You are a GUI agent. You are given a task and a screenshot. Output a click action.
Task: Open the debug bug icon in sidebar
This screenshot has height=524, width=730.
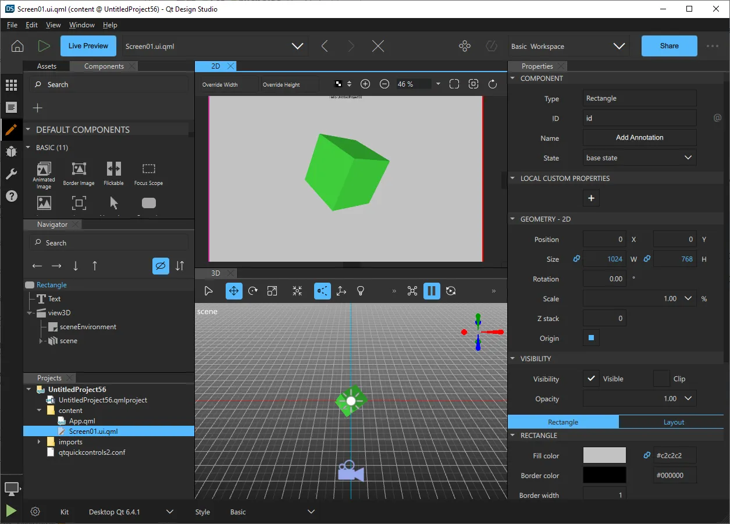point(11,152)
